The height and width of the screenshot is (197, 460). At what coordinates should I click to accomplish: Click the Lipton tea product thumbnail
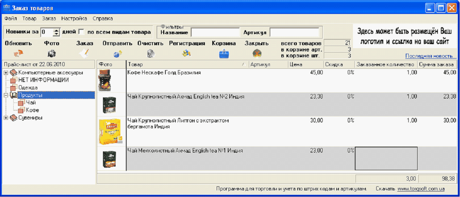[x=110, y=131]
